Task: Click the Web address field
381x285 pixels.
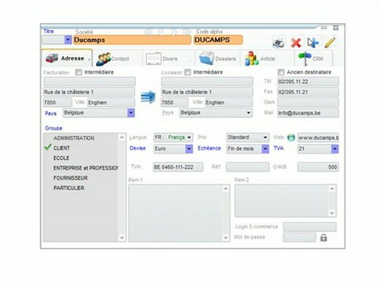Action: coord(318,138)
